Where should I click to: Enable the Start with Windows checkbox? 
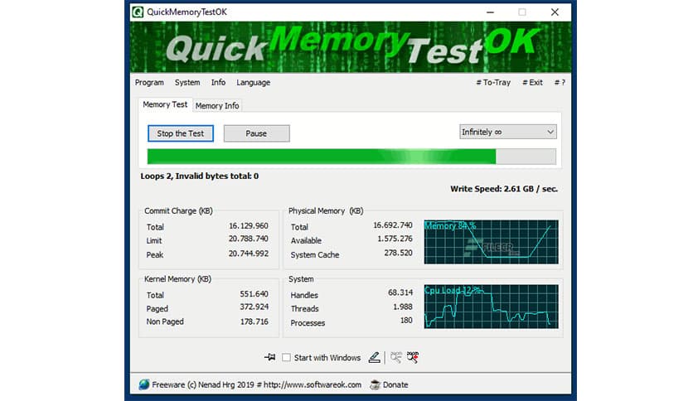pos(286,357)
